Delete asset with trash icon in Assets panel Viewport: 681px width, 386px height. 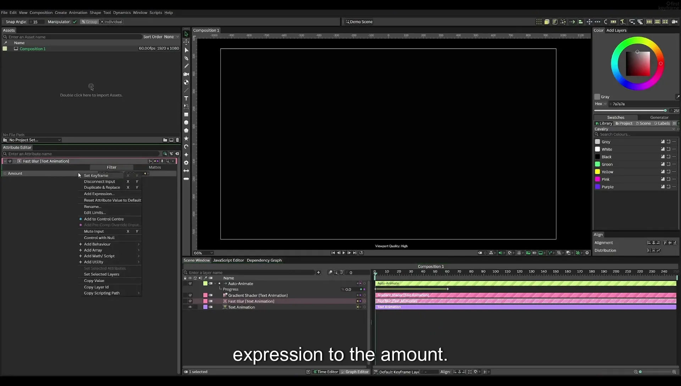pyautogui.click(x=178, y=140)
